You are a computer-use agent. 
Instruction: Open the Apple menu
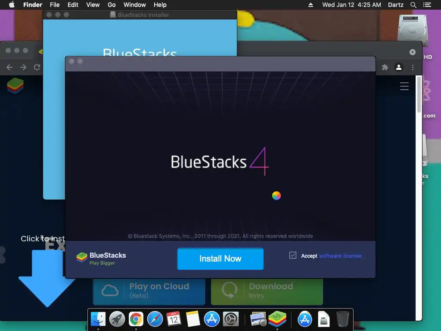click(x=12, y=5)
